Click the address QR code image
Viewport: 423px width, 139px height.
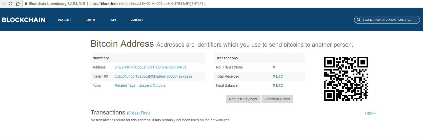point(346,79)
